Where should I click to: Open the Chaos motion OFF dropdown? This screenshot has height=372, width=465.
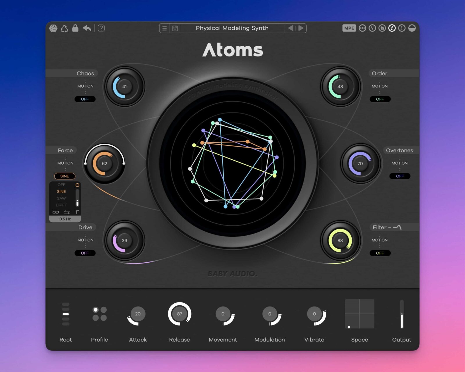85,99
